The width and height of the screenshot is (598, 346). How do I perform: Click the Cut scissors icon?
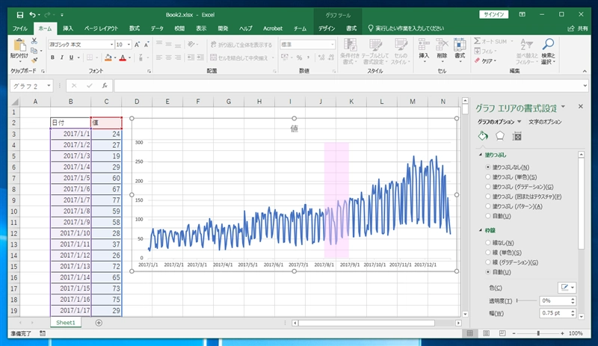click(34, 41)
